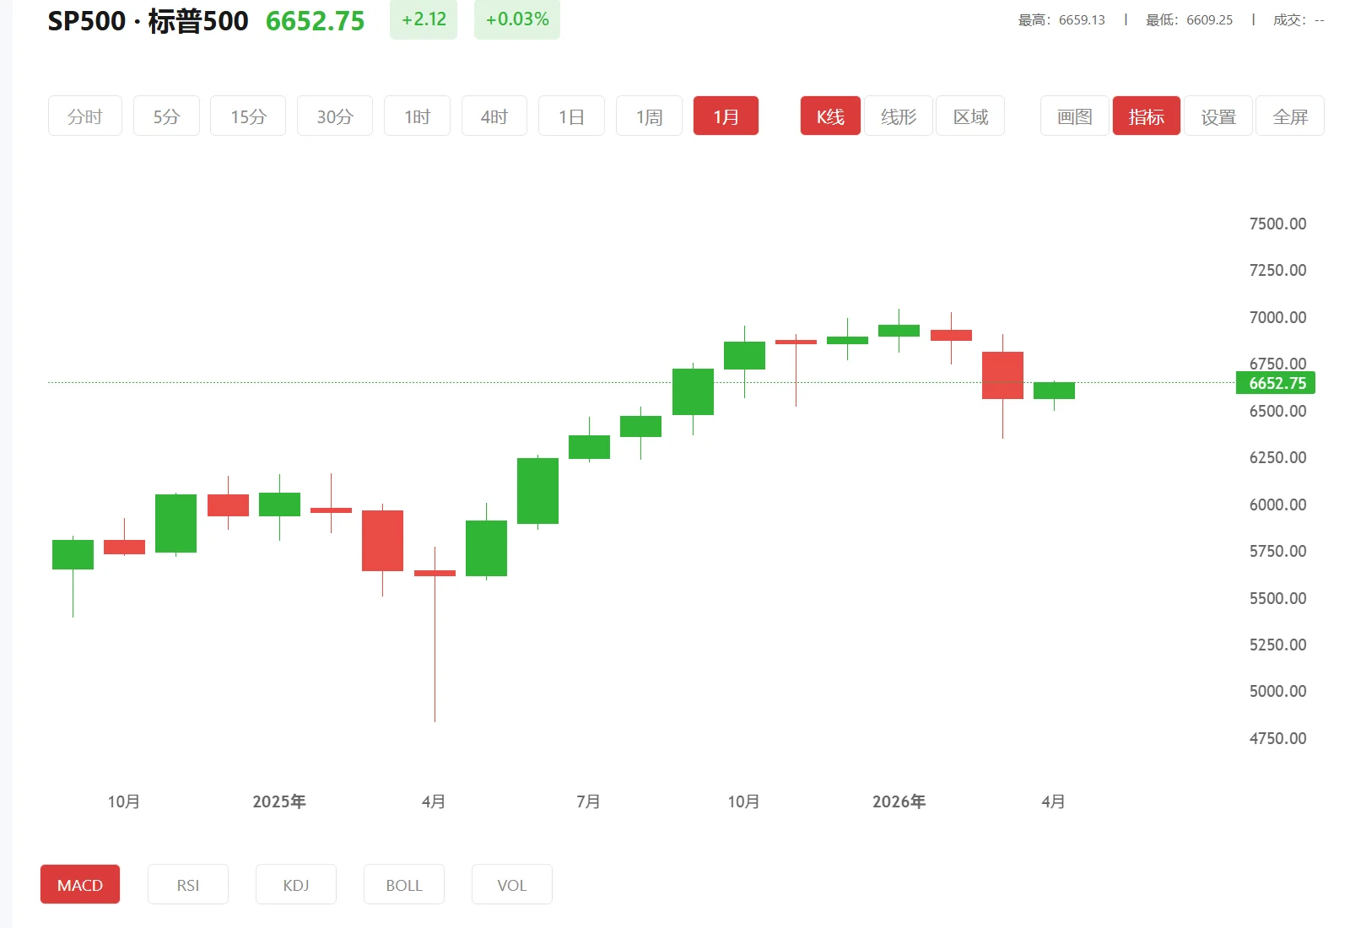Switch to 线形 line chart style
The width and height of the screenshot is (1350, 928).
tap(898, 116)
